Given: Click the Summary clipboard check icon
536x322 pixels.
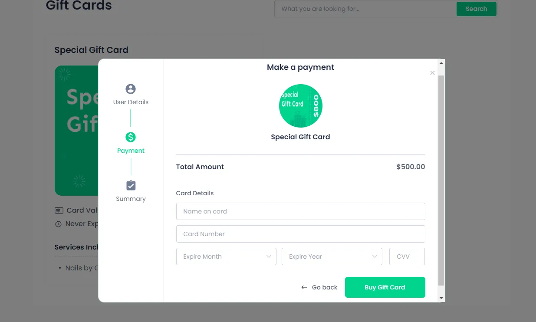Looking at the screenshot, I should pyautogui.click(x=131, y=185).
